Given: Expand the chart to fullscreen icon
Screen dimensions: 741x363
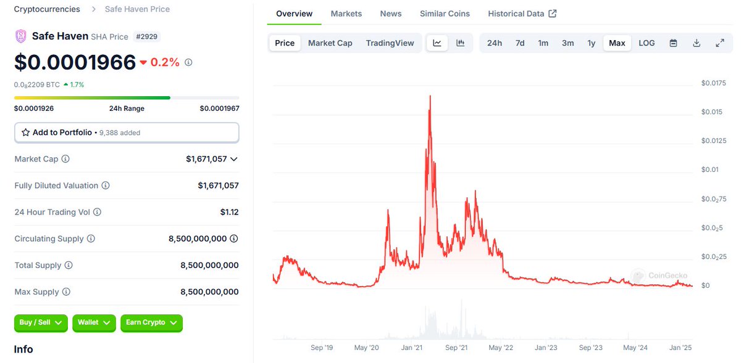Looking at the screenshot, I should click(x=720, y=43).
